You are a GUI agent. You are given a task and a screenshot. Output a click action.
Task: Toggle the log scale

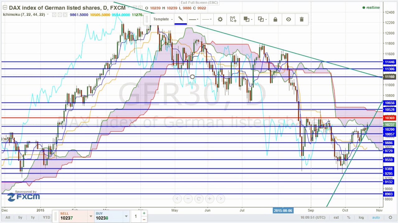361,217
